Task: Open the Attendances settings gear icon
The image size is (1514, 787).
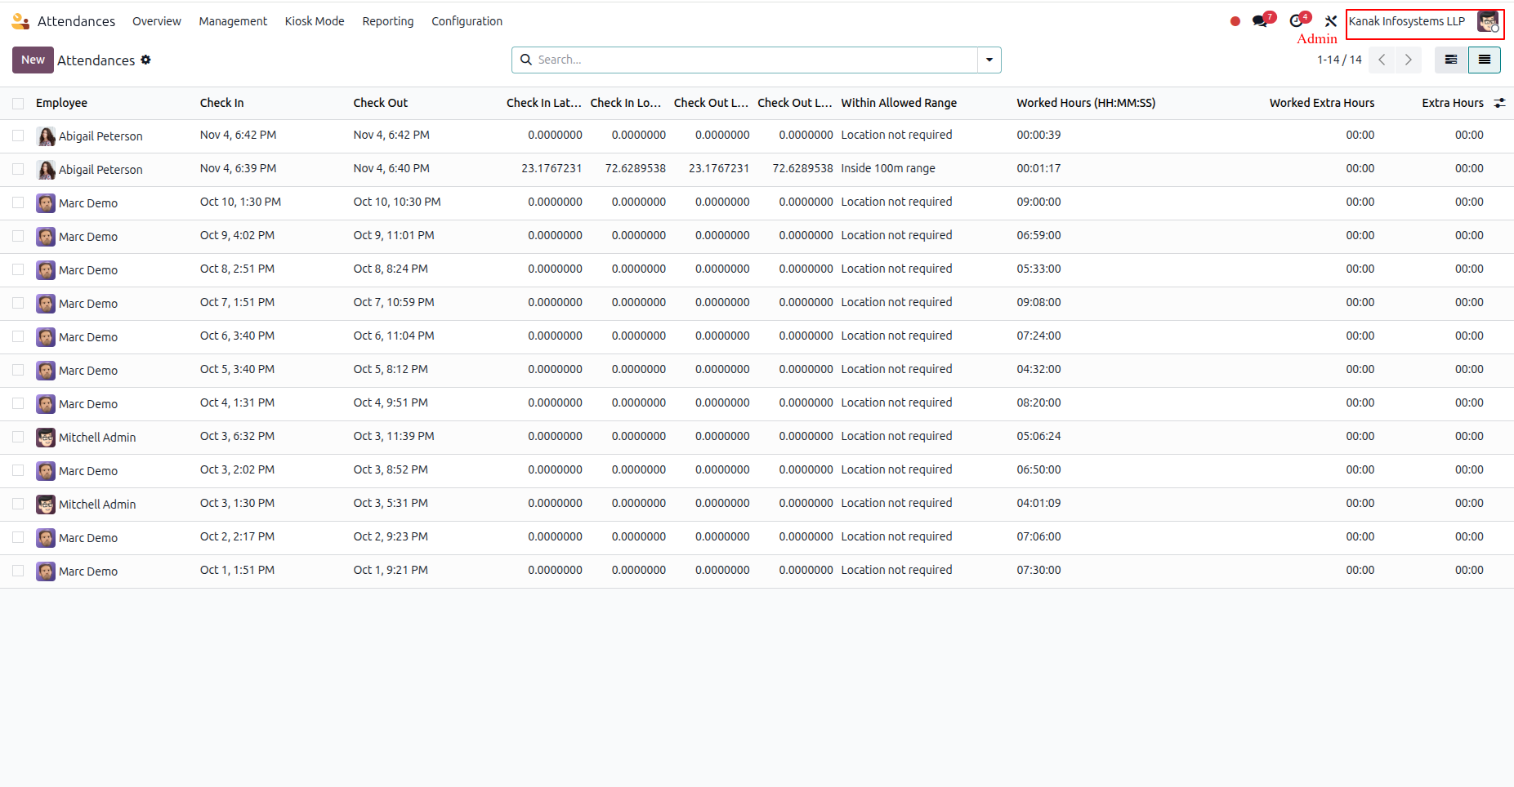Action: click(145, 60)
